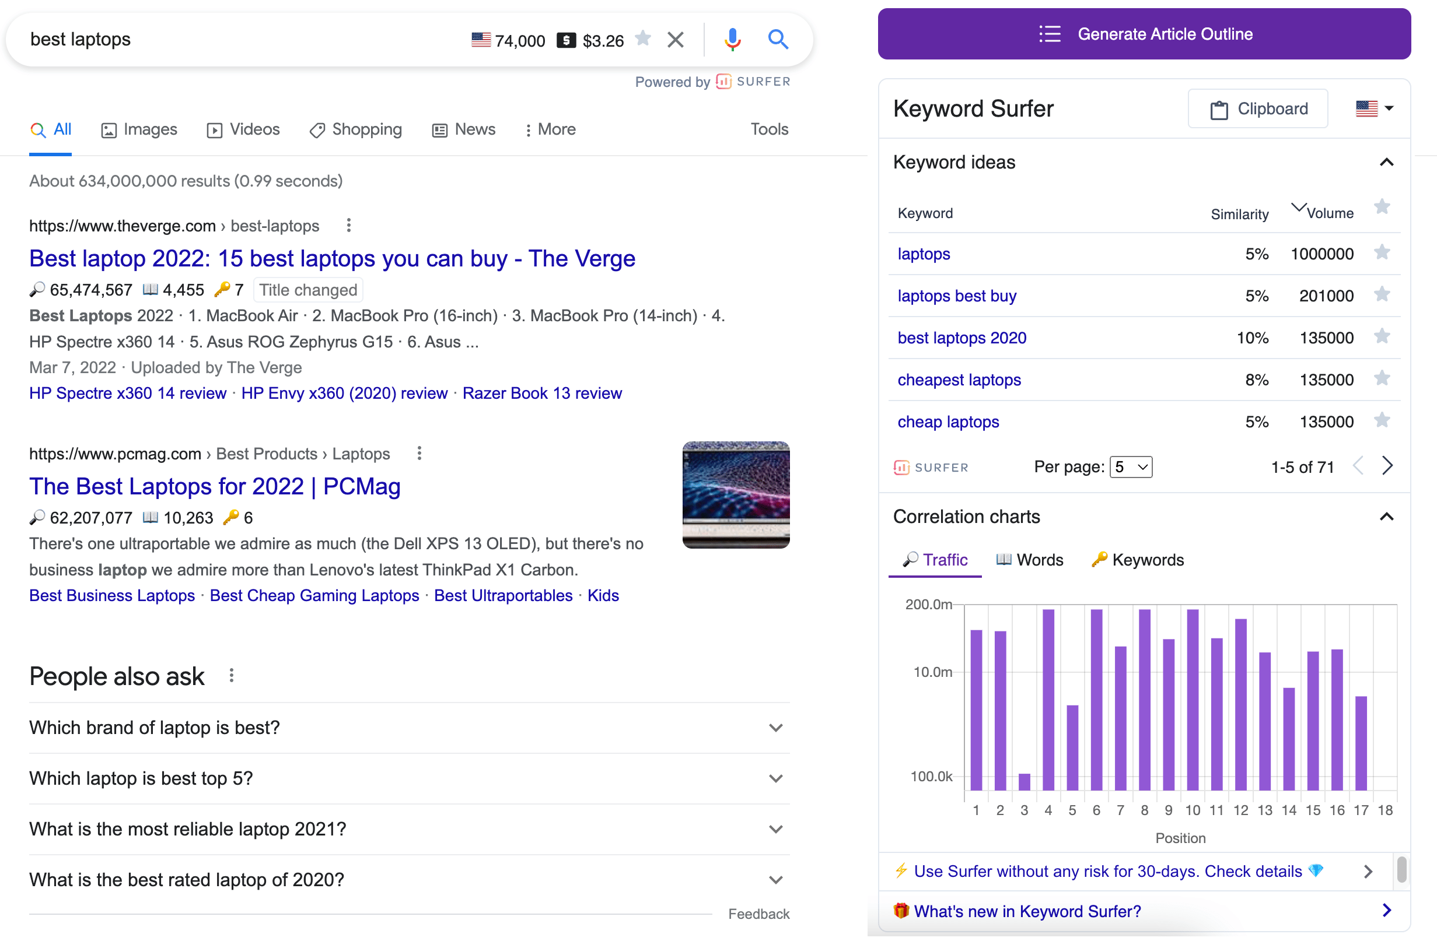
Task: Click the US flag country selector dropdown
Action: pos(1372,109)
